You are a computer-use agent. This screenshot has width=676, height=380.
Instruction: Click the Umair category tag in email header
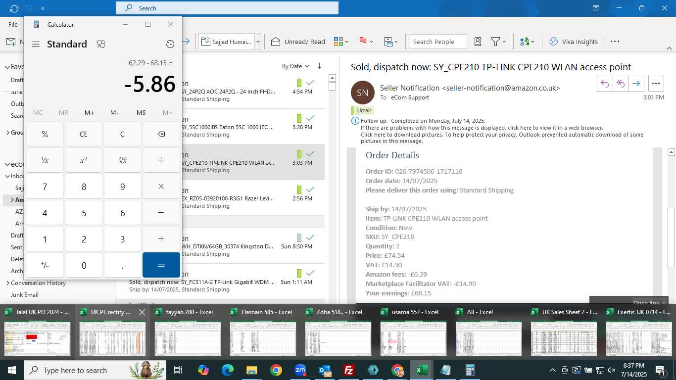click(x=362, y=110)
